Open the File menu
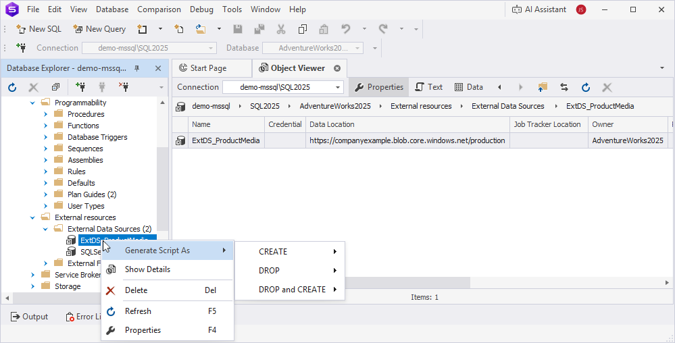Screen dimensions: 675x343 point(32,9)
